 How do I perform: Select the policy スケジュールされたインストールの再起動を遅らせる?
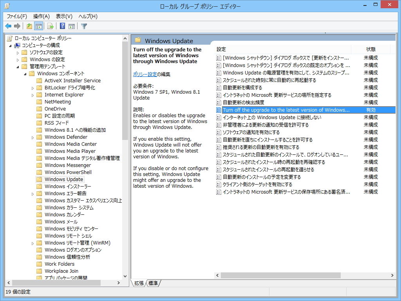point(268,169)
